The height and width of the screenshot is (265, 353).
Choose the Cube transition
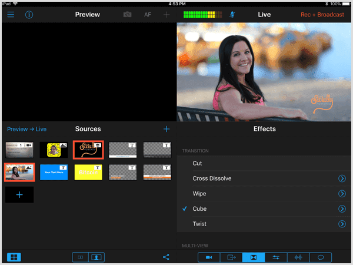coord(264,208)
